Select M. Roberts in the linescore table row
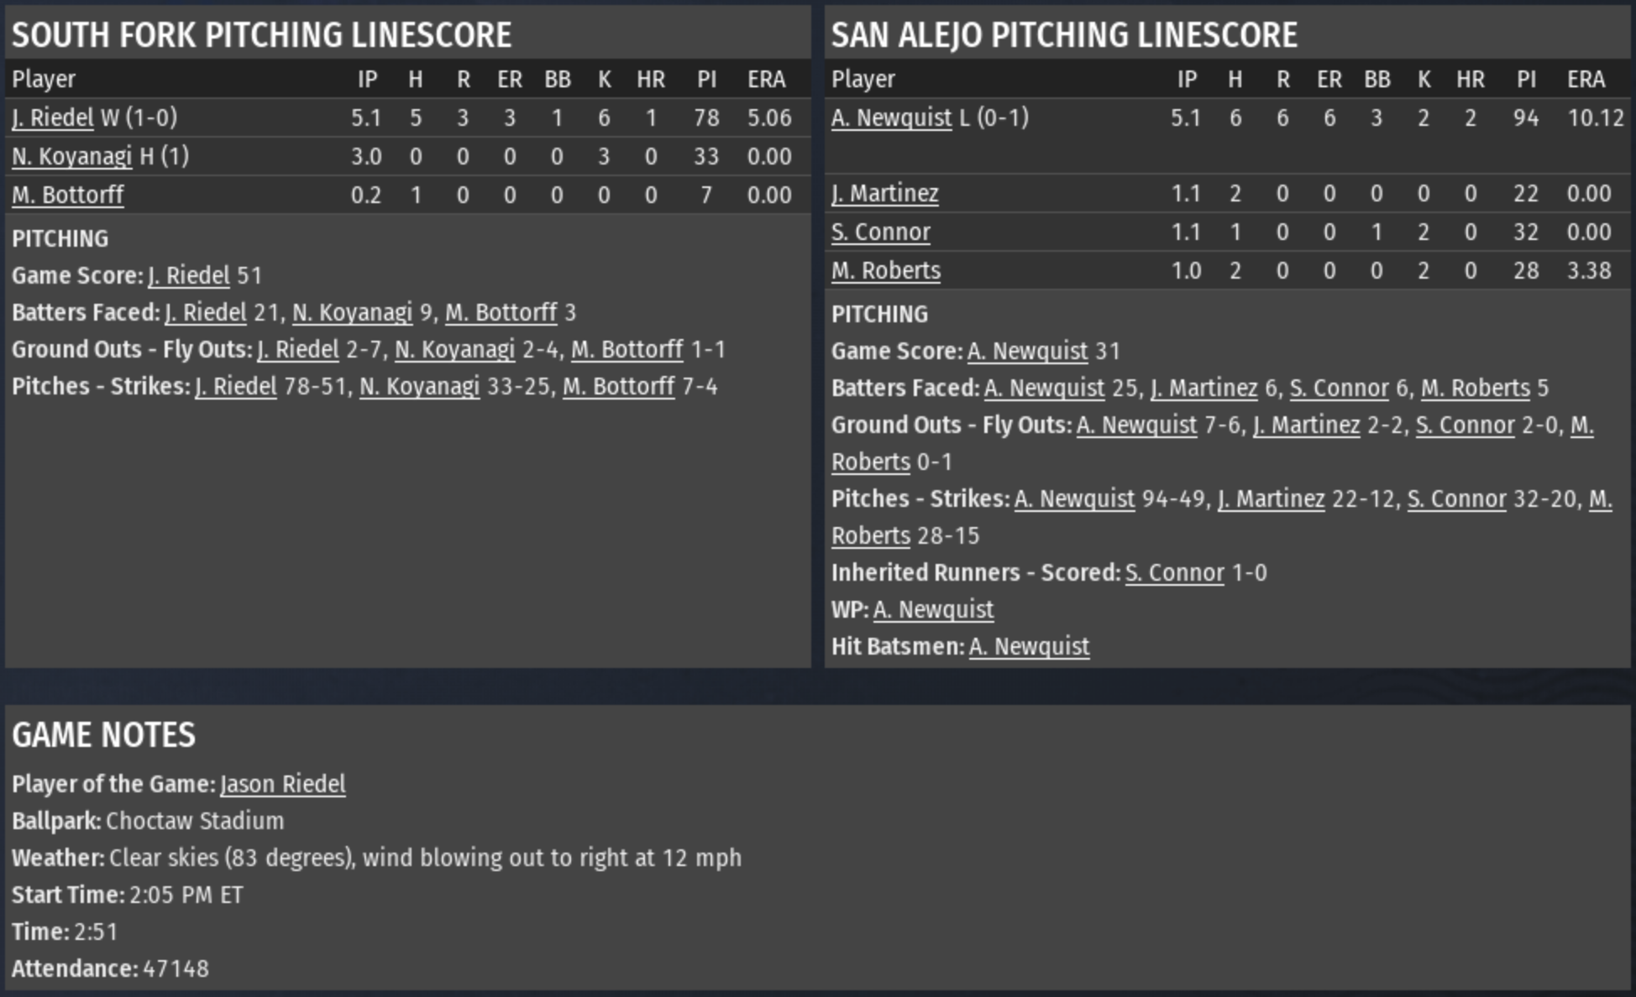 point(885,270)
